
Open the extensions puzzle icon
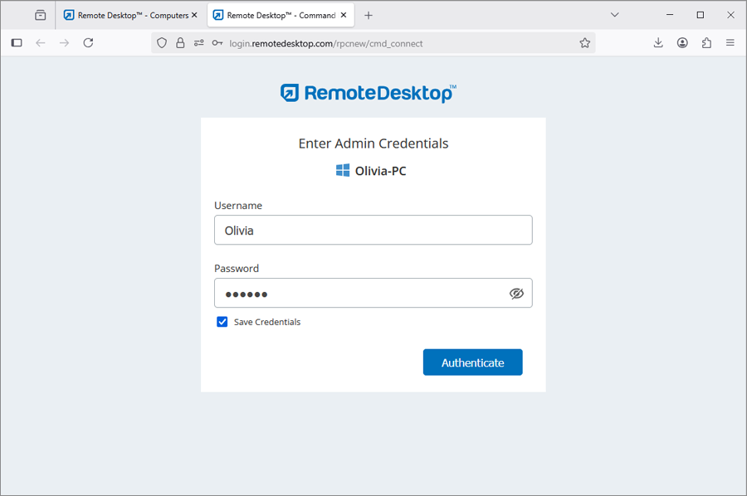(x=706, y=43)
